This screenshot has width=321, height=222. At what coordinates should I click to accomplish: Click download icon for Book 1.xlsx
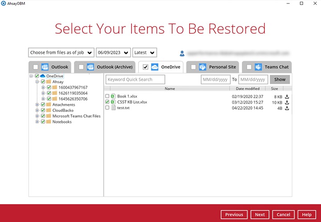(x=287, y=96)
